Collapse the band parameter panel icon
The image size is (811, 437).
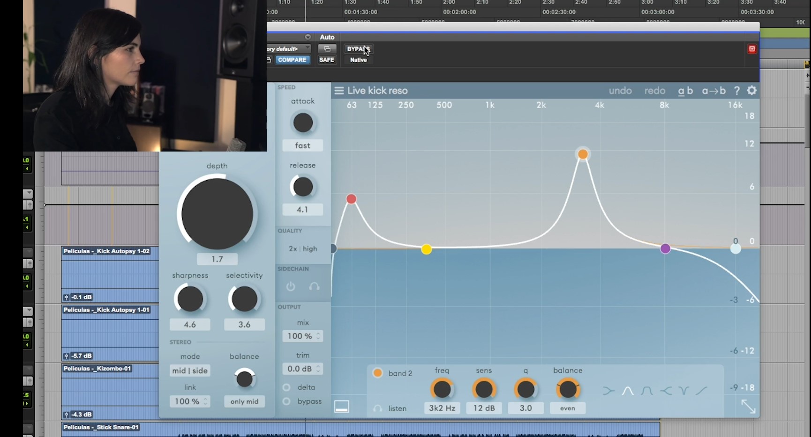(x=341, y=407)
